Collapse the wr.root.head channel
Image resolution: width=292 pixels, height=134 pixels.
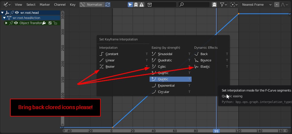coord(2,13)
